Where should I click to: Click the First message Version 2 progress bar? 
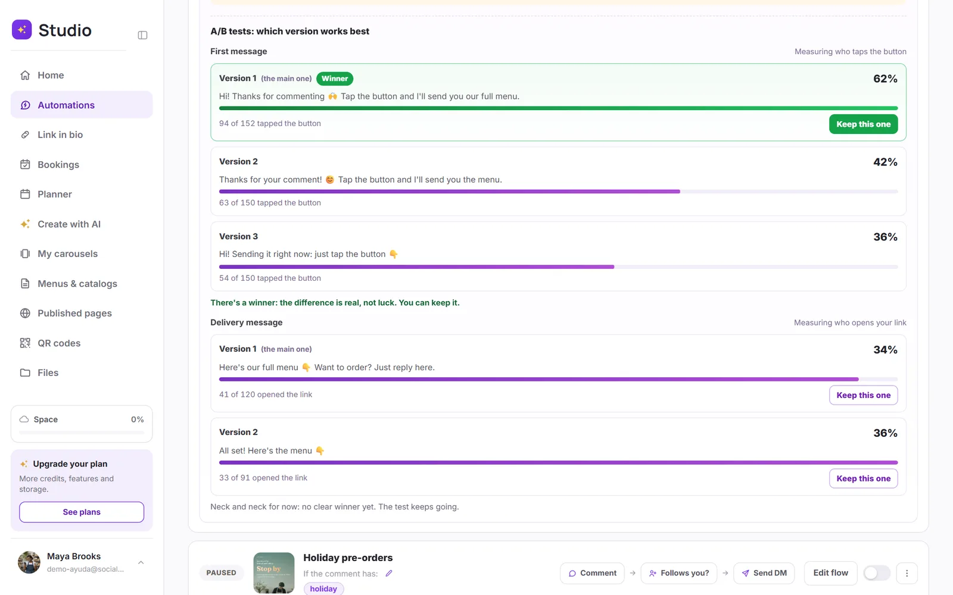pyautogui.click(x=558, y=192)
